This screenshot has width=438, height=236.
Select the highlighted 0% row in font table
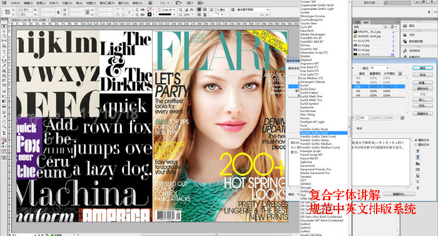[378, 86]
